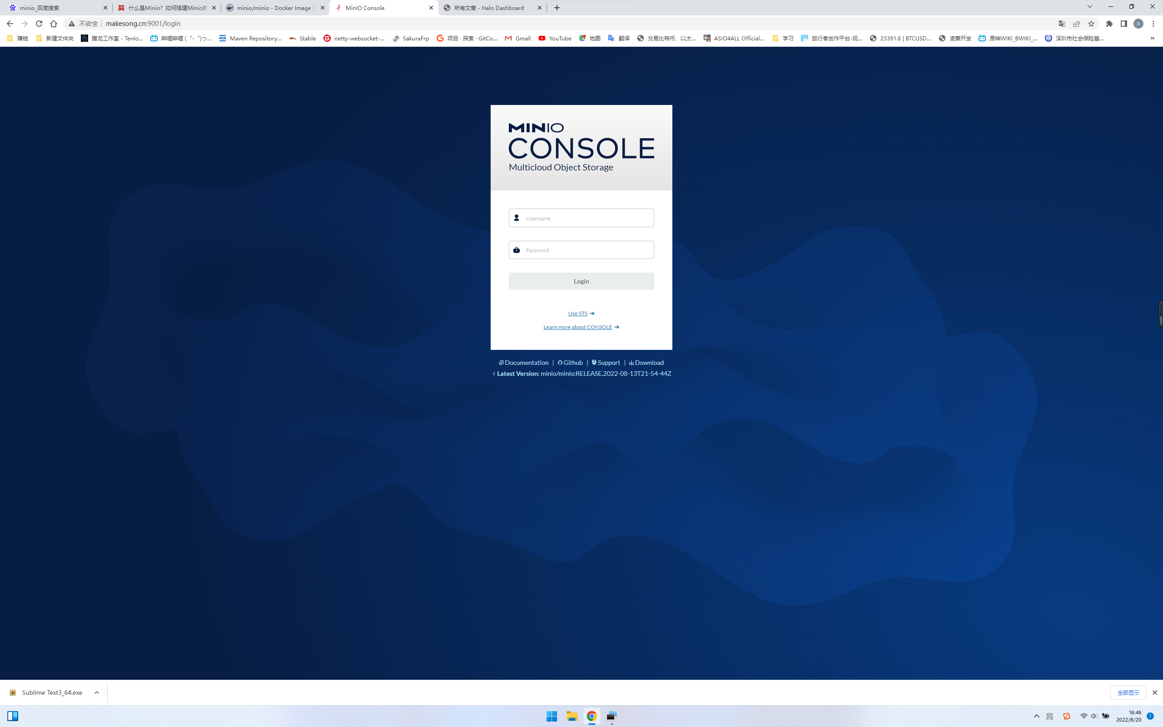Click the share page icon
Screen dimensions: 1163x727
coord(1077,24)
